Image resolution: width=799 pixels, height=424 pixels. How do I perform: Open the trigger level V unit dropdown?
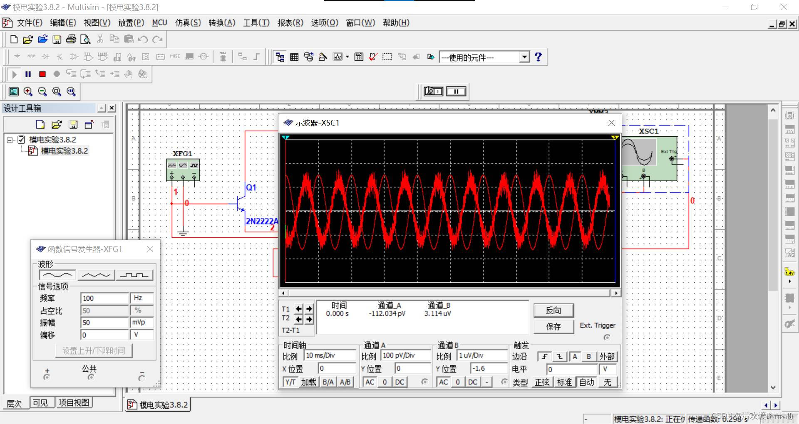(607, 369)
